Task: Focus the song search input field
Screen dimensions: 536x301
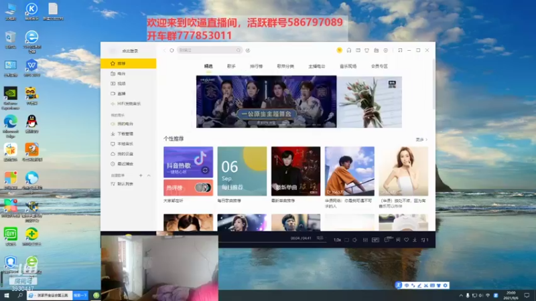Action: [210, 50]
